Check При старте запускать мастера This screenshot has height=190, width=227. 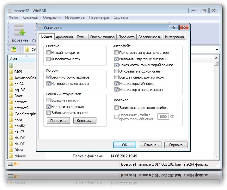[116, 52]
